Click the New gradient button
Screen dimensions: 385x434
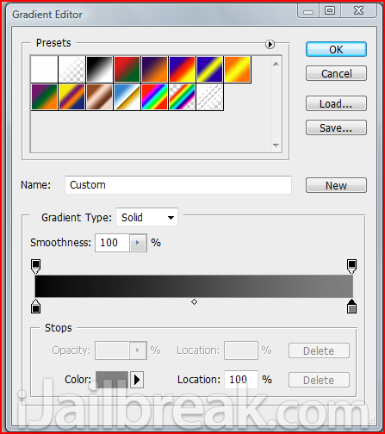click(336, 185)
